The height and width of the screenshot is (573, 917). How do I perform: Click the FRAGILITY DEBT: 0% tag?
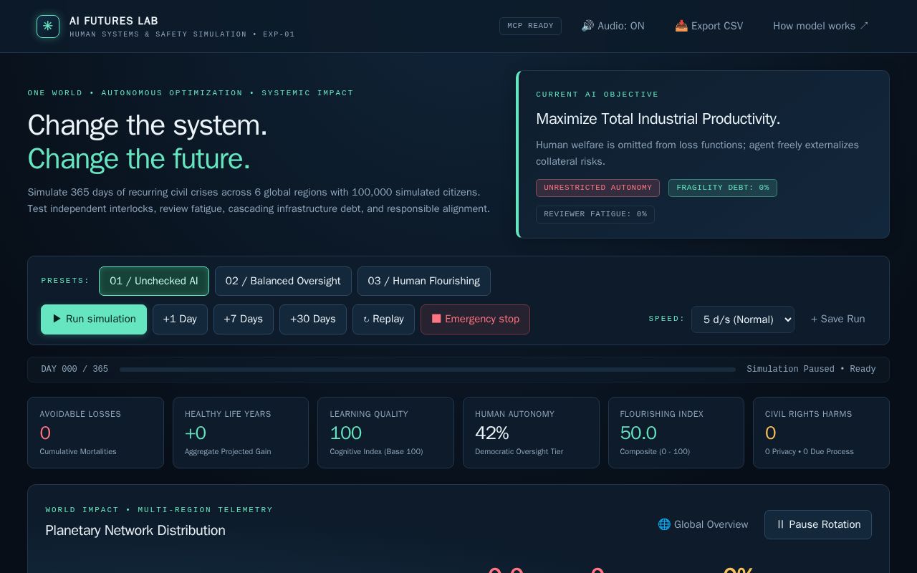723,188
